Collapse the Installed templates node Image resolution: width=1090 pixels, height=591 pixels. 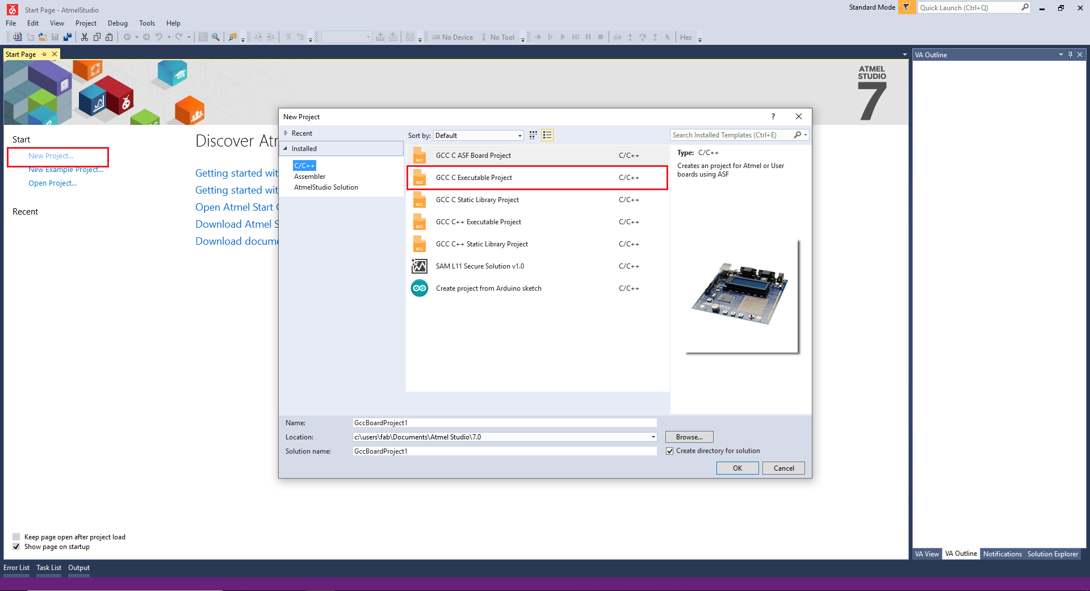[x=286, y=149]
